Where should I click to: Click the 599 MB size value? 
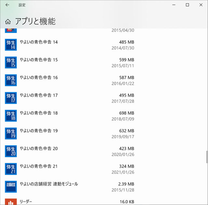126,60
